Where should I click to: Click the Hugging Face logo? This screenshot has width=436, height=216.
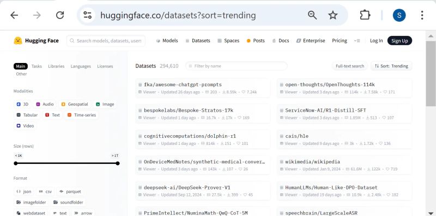pos(36,41)
